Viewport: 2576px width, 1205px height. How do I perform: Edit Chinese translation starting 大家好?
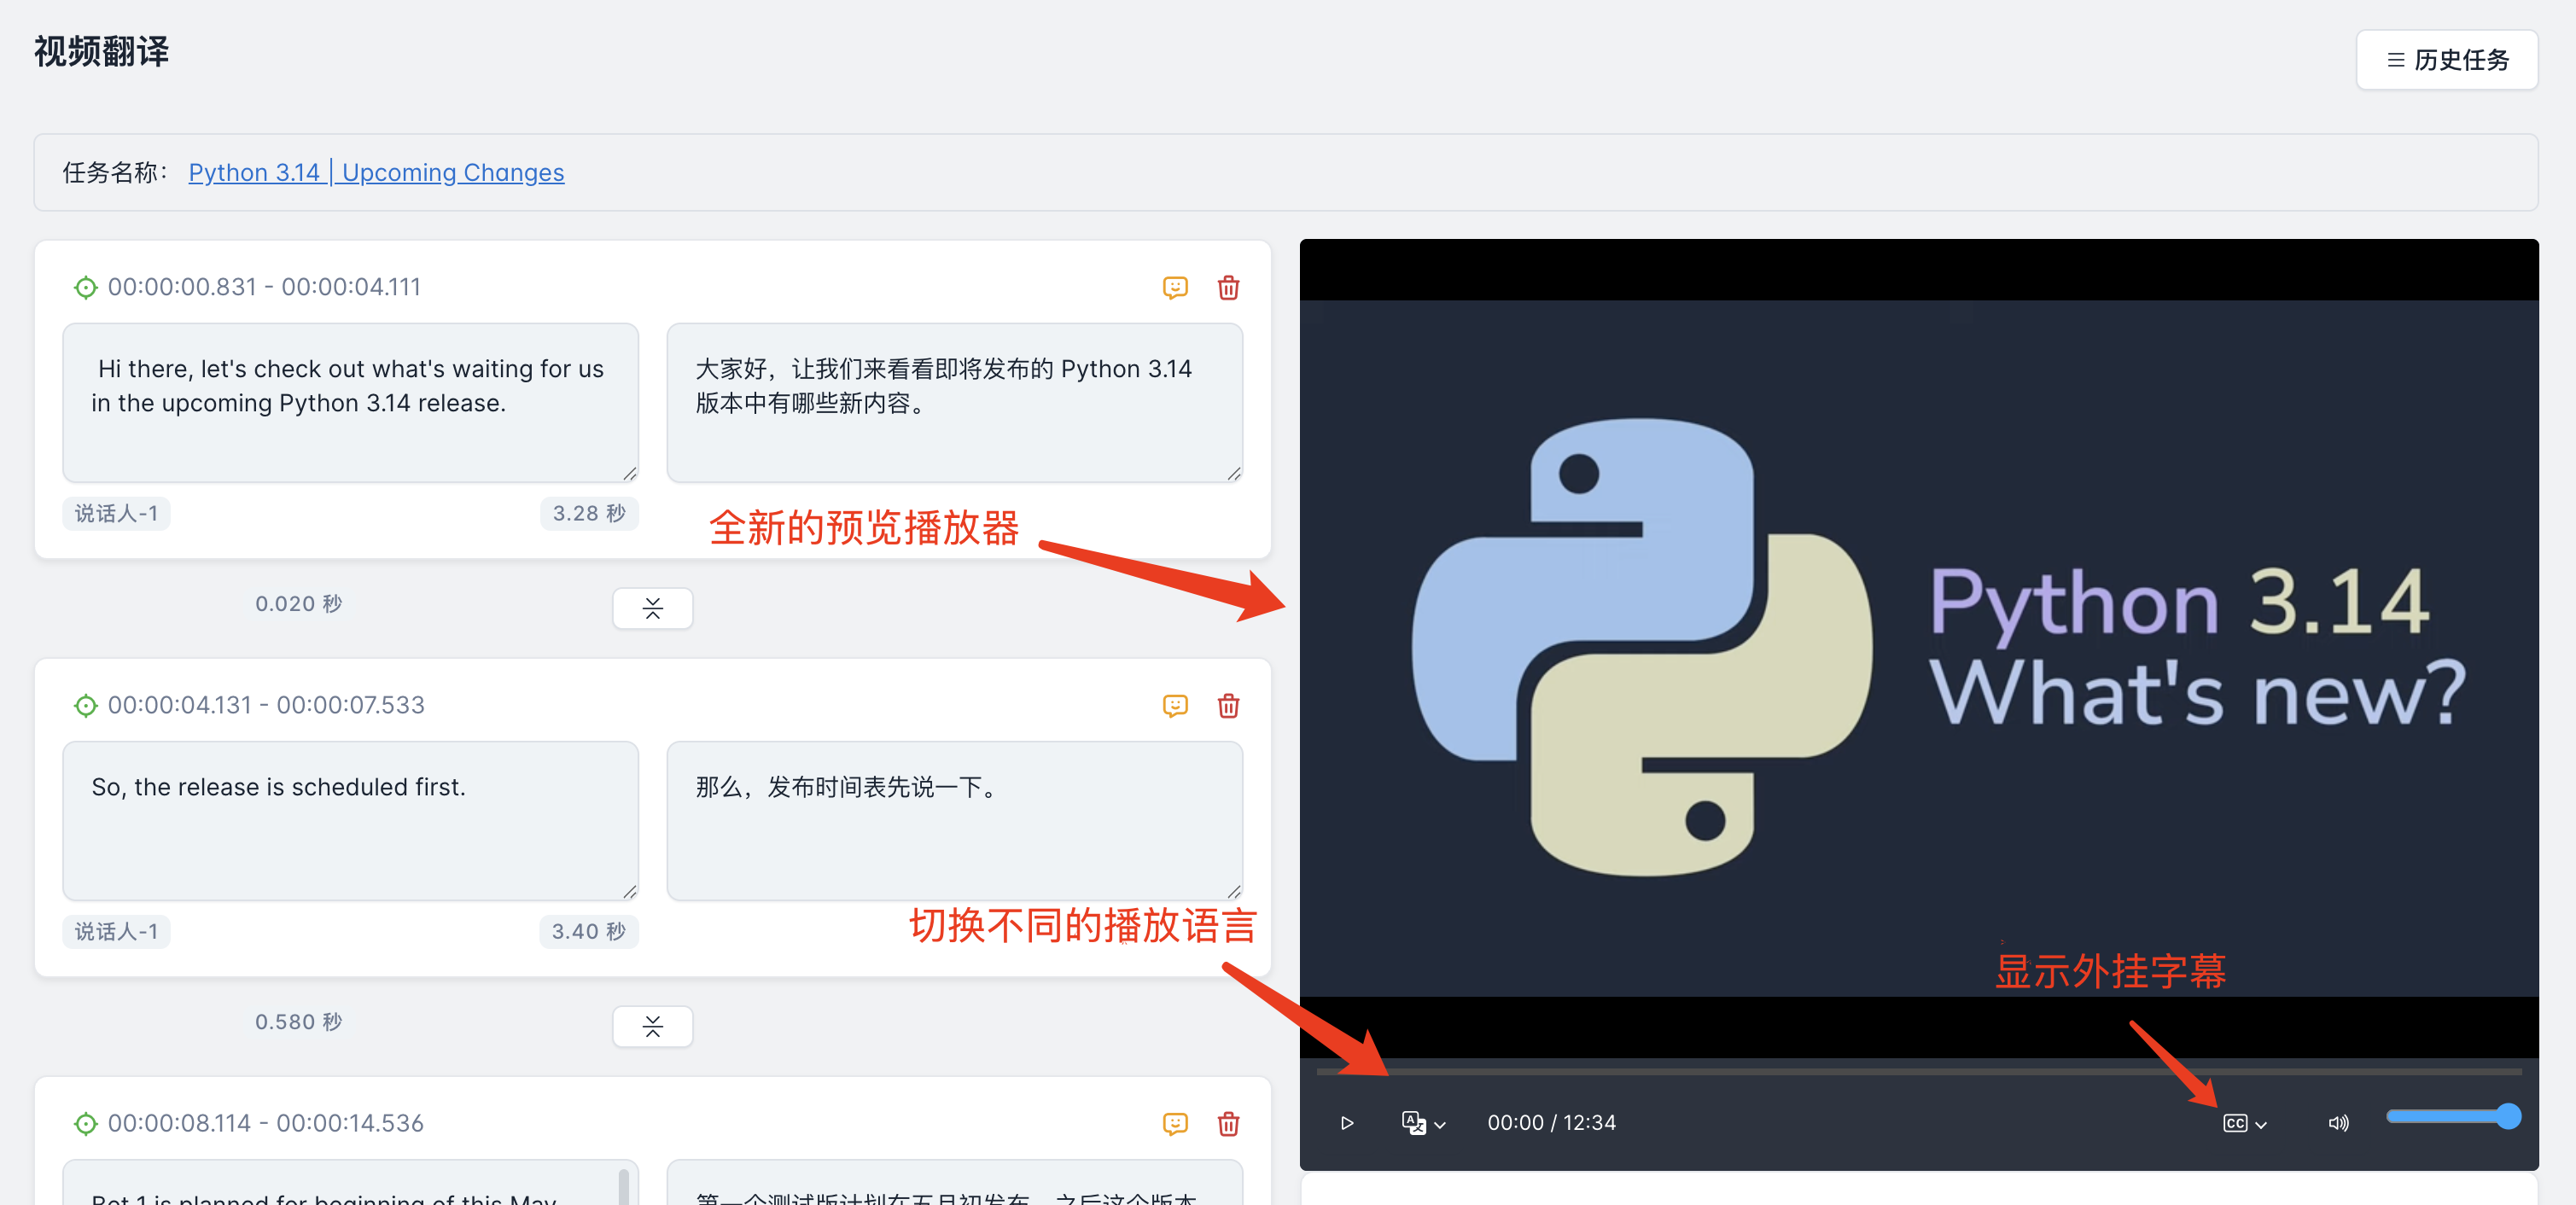954,402
